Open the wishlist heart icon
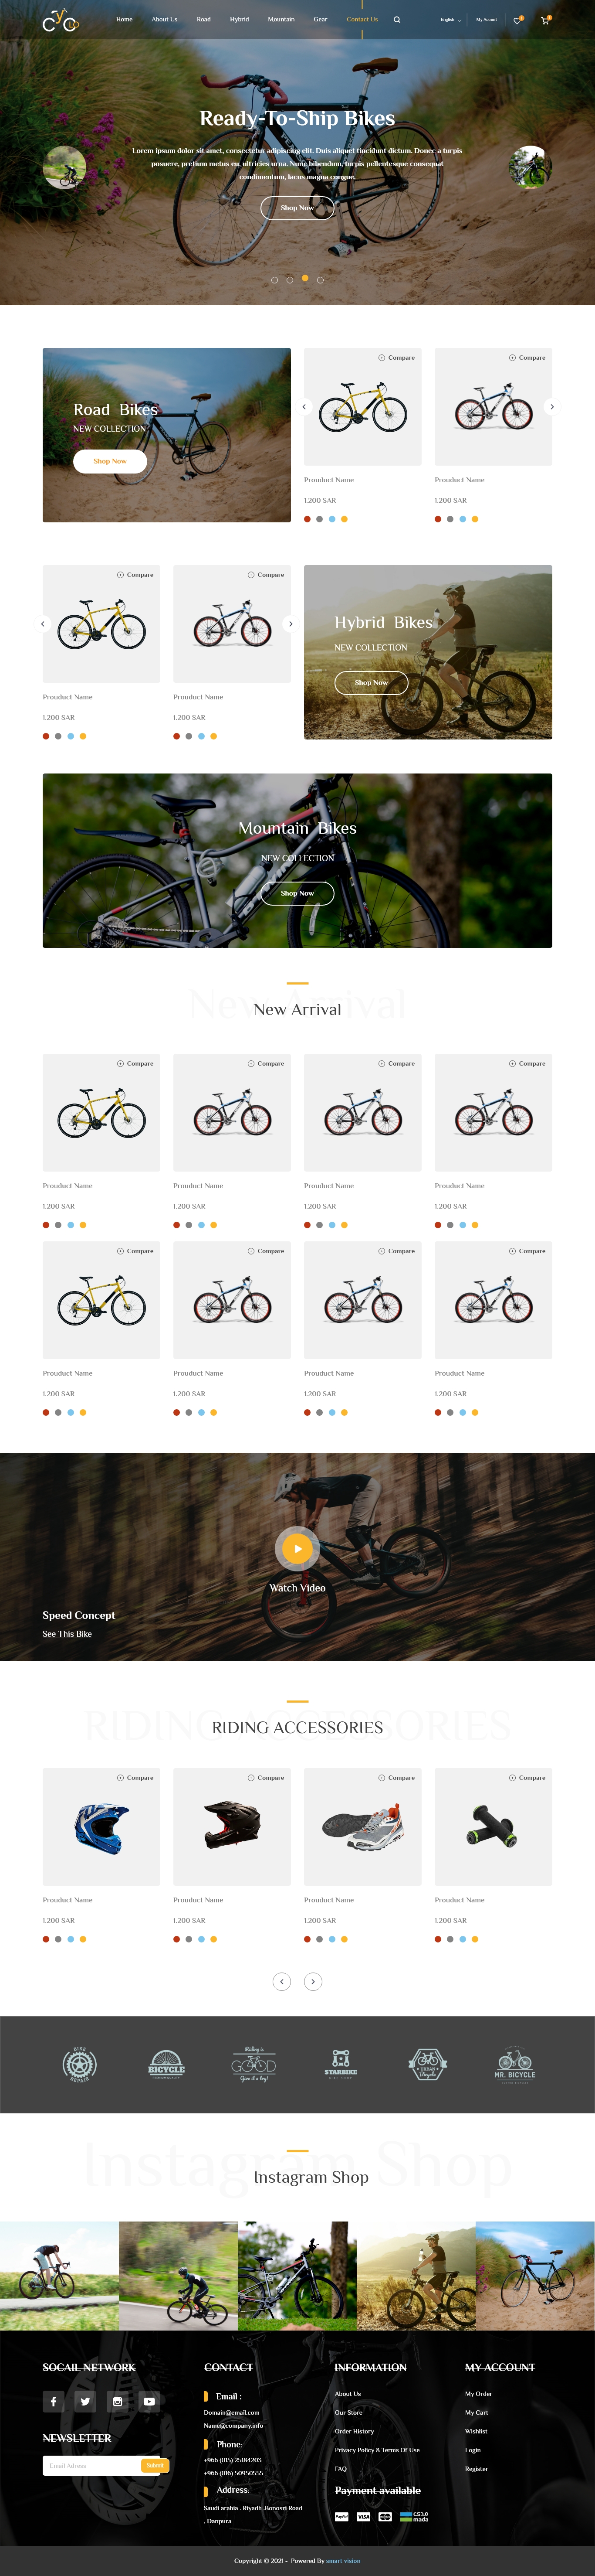595x2576 pixels. [x=517, y=19]
